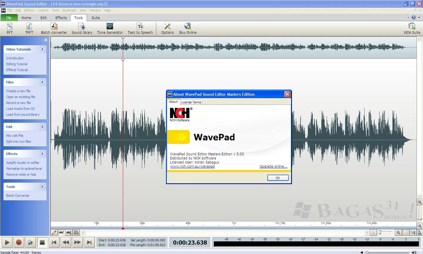The height and width of the screenshot is (254, 423).
Task: Click zoom full horizontal icon
Action: (413, 233)
